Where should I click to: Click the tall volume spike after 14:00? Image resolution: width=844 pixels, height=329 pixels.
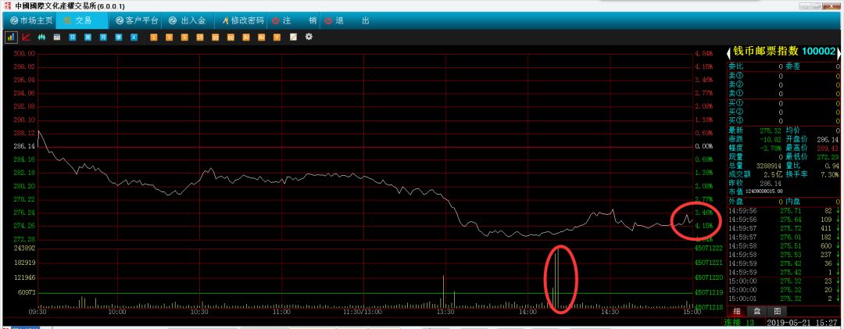[x=558, y=277]
